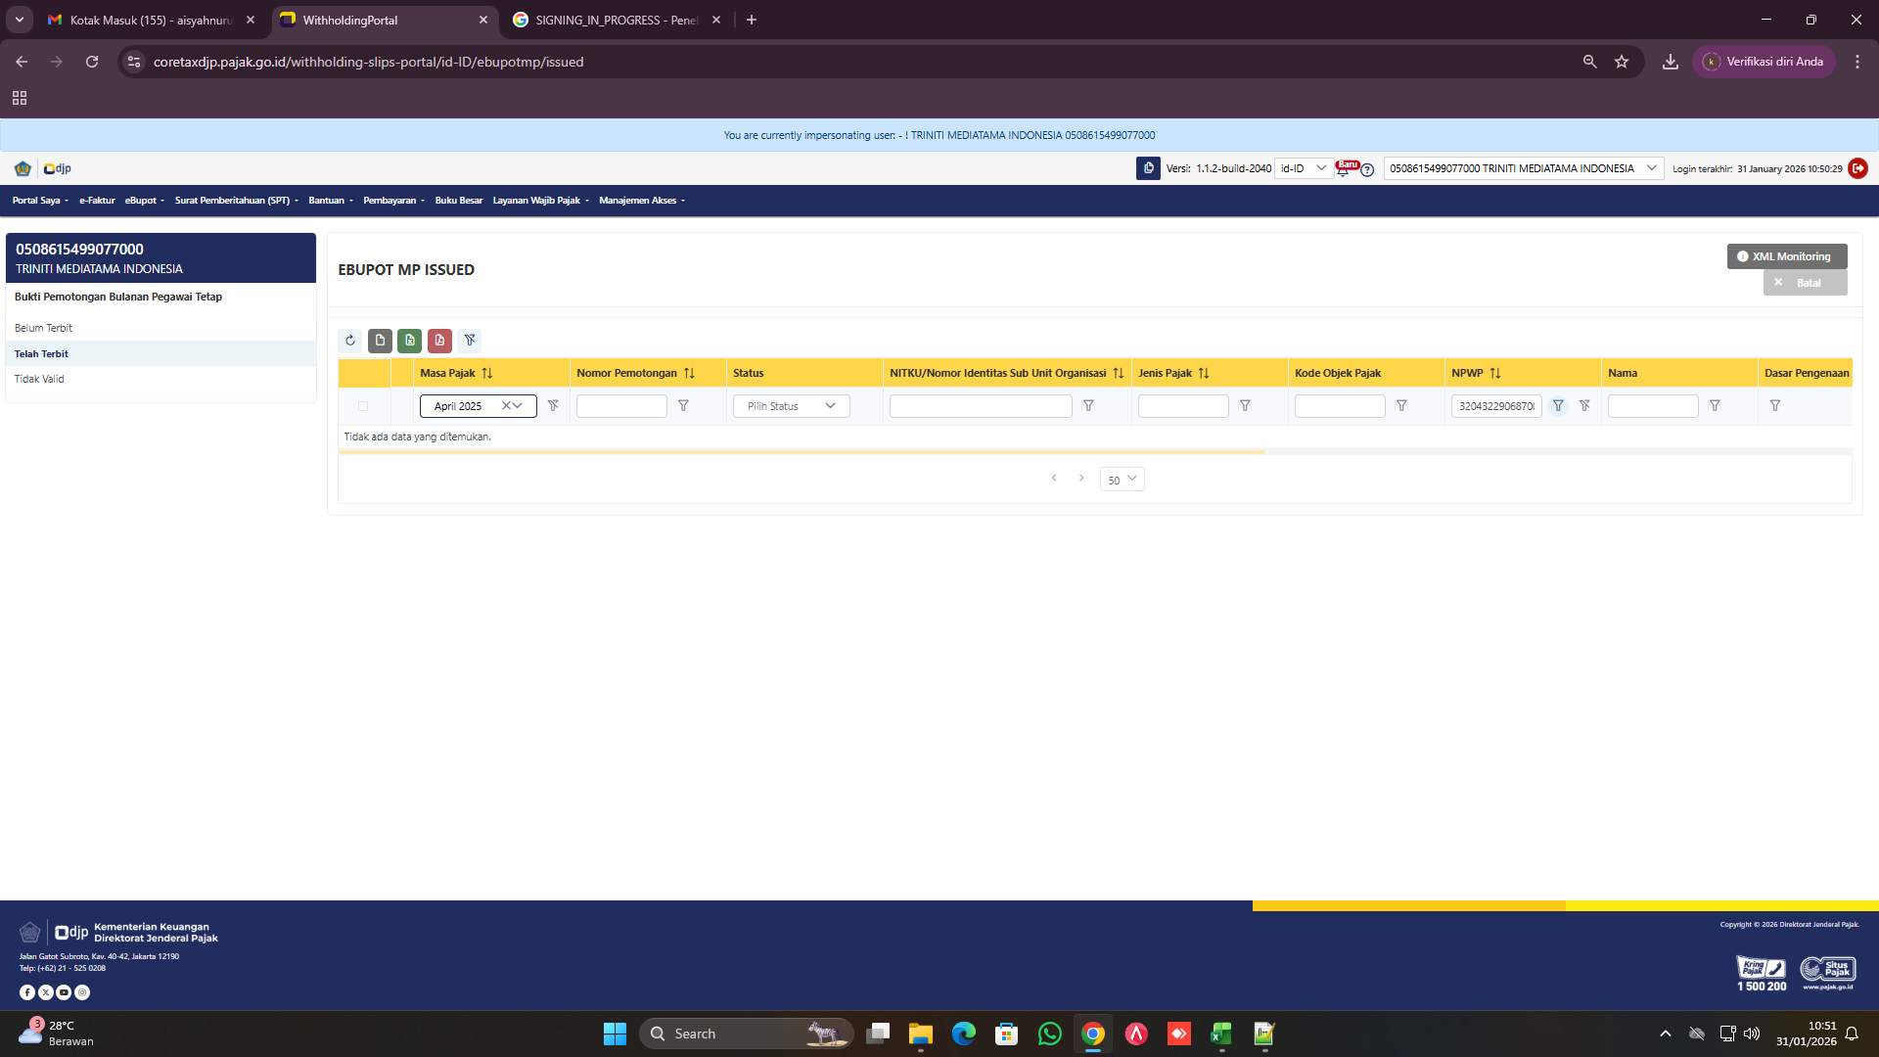The image size is (1879, 1057).
Task: Open Surat Pemberitahuan (SPT) navigation item
Action: 235,200
